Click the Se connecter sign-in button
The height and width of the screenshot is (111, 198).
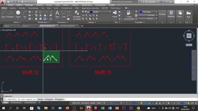point(150,2)
